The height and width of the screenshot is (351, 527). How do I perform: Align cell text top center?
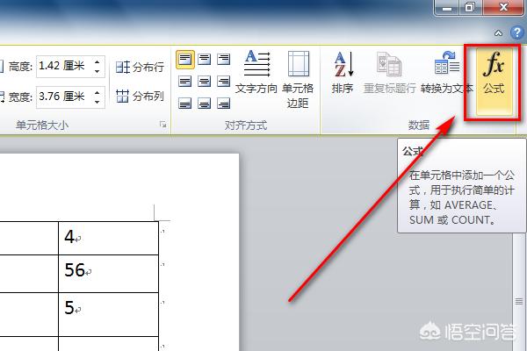pos(204,60)
